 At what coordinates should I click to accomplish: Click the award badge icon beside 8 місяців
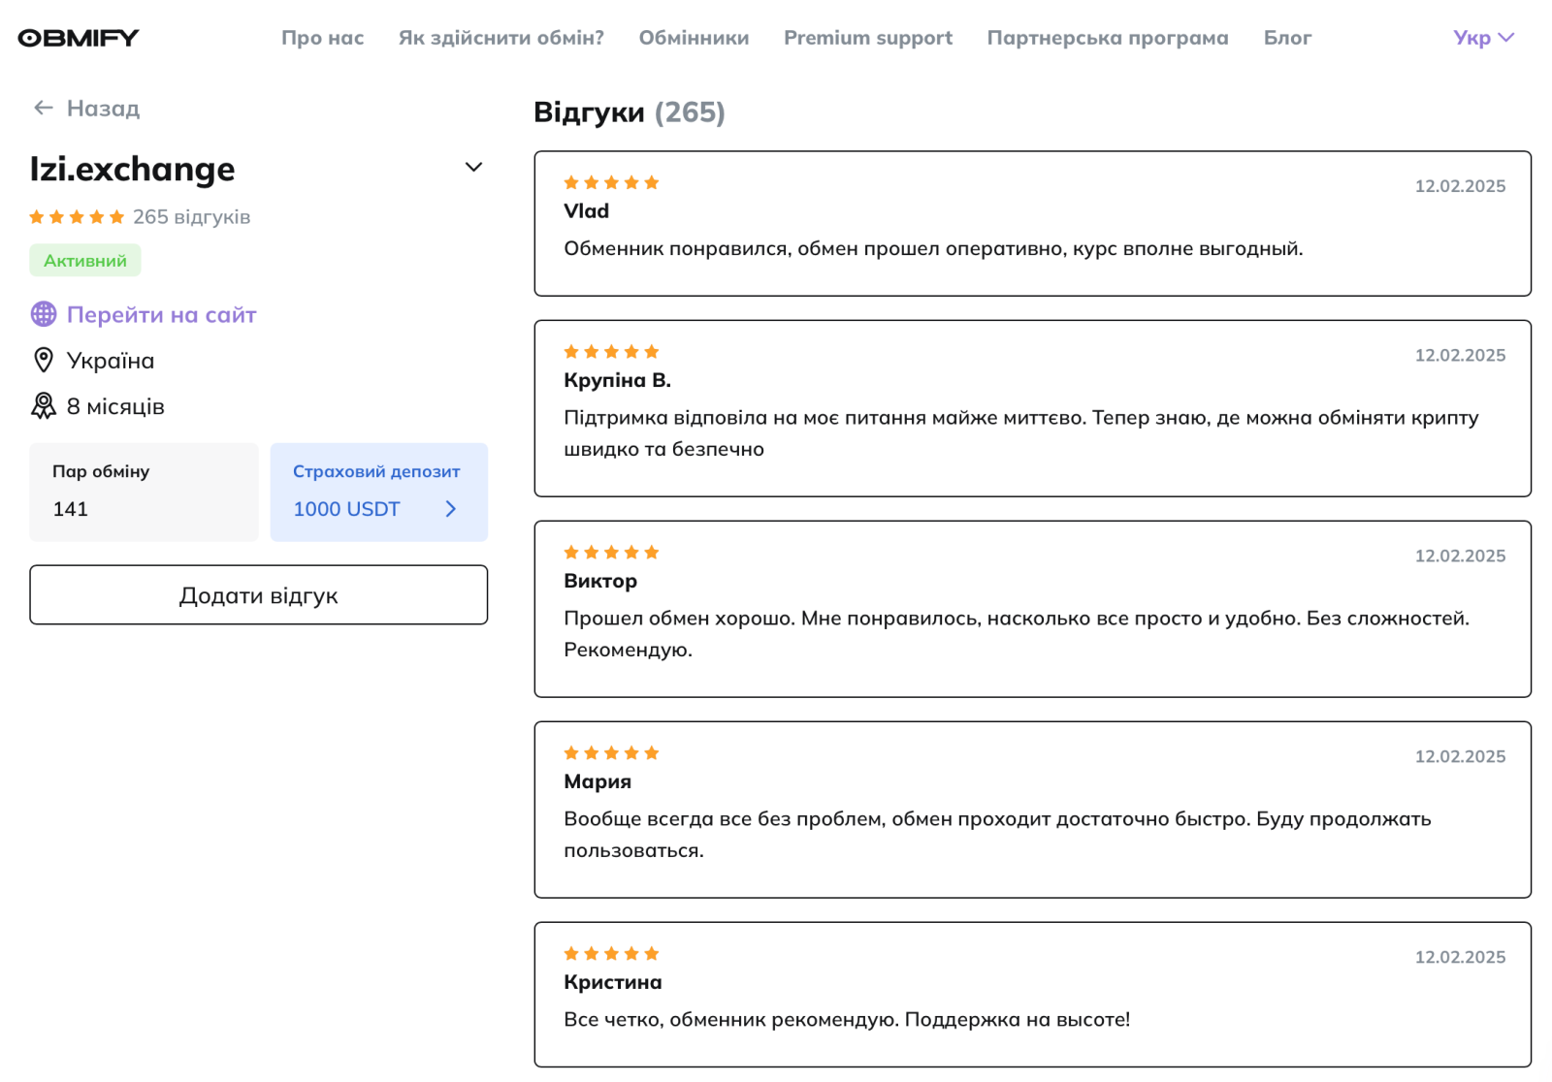click(44, 406)
